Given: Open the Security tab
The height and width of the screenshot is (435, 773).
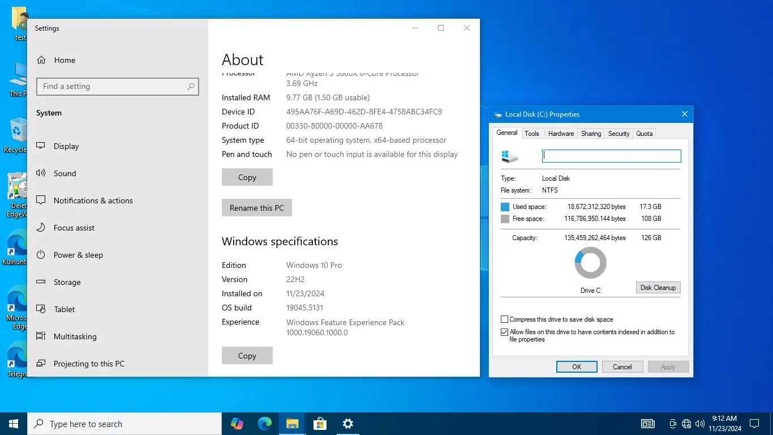Looking at the screenshot, I should 619,134.
